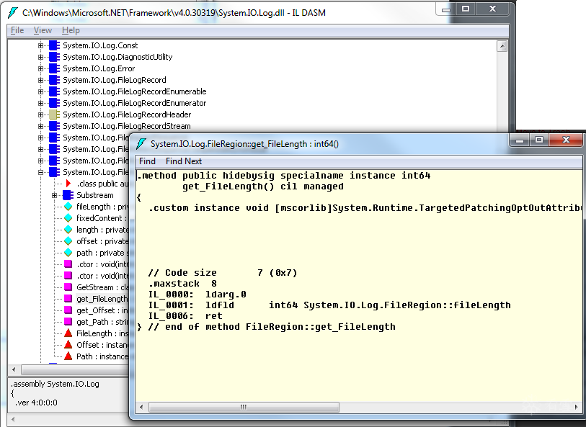Screen dimensions: 586x427
Task: Click the class icon of FileLogRecordEnumerator
Action: (x=54, y=103)
